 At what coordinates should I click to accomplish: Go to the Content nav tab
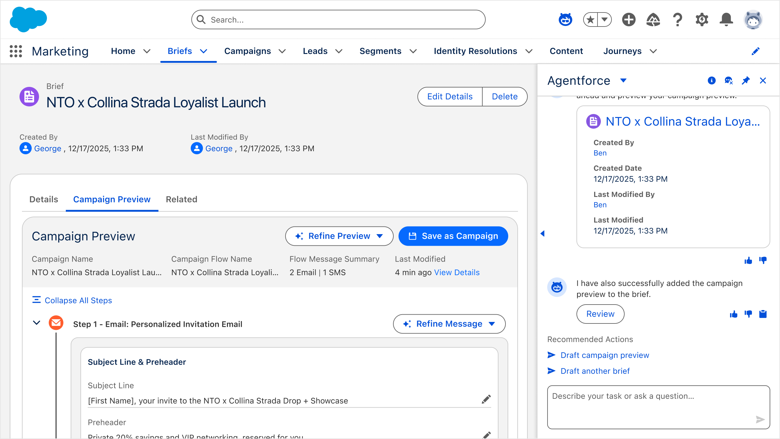(x=566, y=51)
